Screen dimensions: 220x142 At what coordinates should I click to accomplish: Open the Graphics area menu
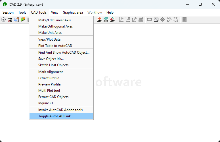[73, 12]
